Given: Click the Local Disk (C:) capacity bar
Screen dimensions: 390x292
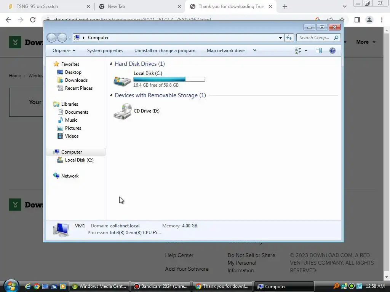Looking at the screenshot, I should [169, 79].
